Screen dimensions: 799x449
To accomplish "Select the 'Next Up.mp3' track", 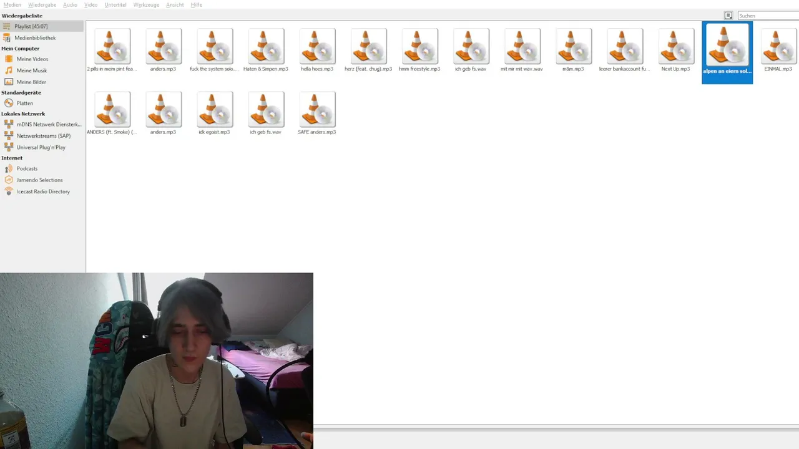I will [675, 50].
